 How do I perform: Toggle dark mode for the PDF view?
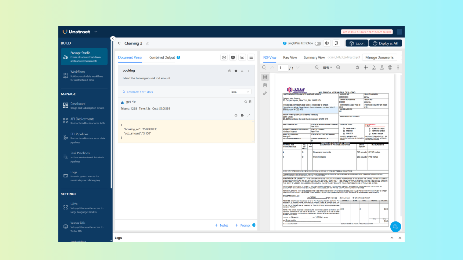(357, 67)
